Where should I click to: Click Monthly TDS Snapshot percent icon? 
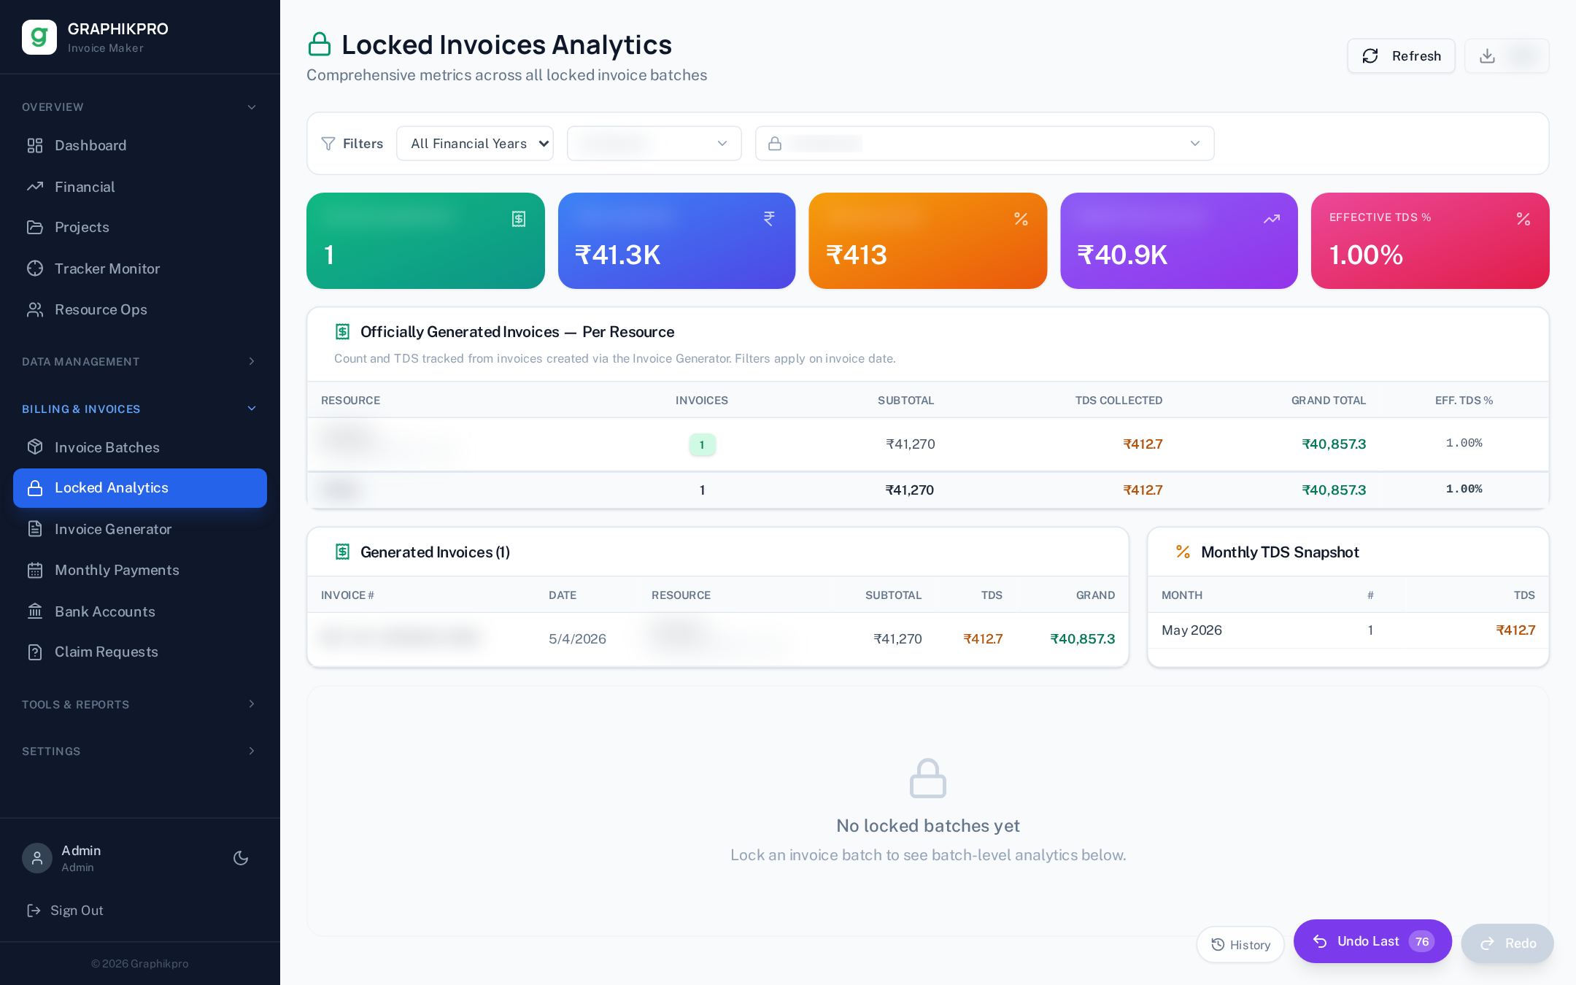pos(1183,552)
